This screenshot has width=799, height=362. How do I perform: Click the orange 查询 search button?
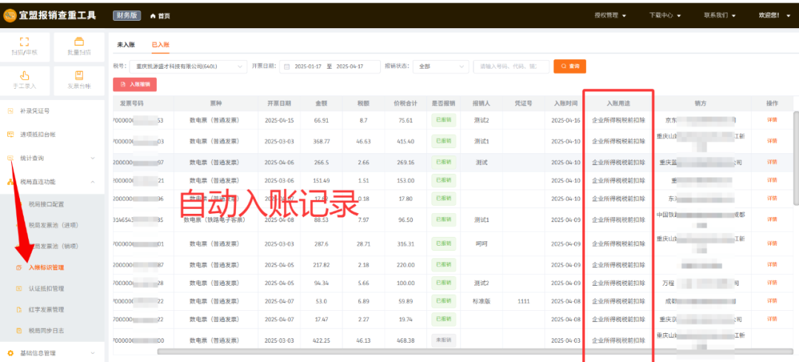click(570, 67)
